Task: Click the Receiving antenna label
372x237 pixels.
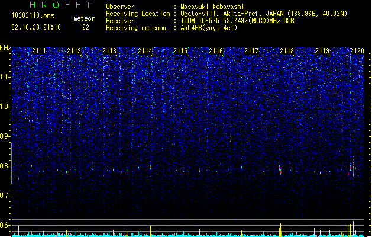Action: (136, 28)
